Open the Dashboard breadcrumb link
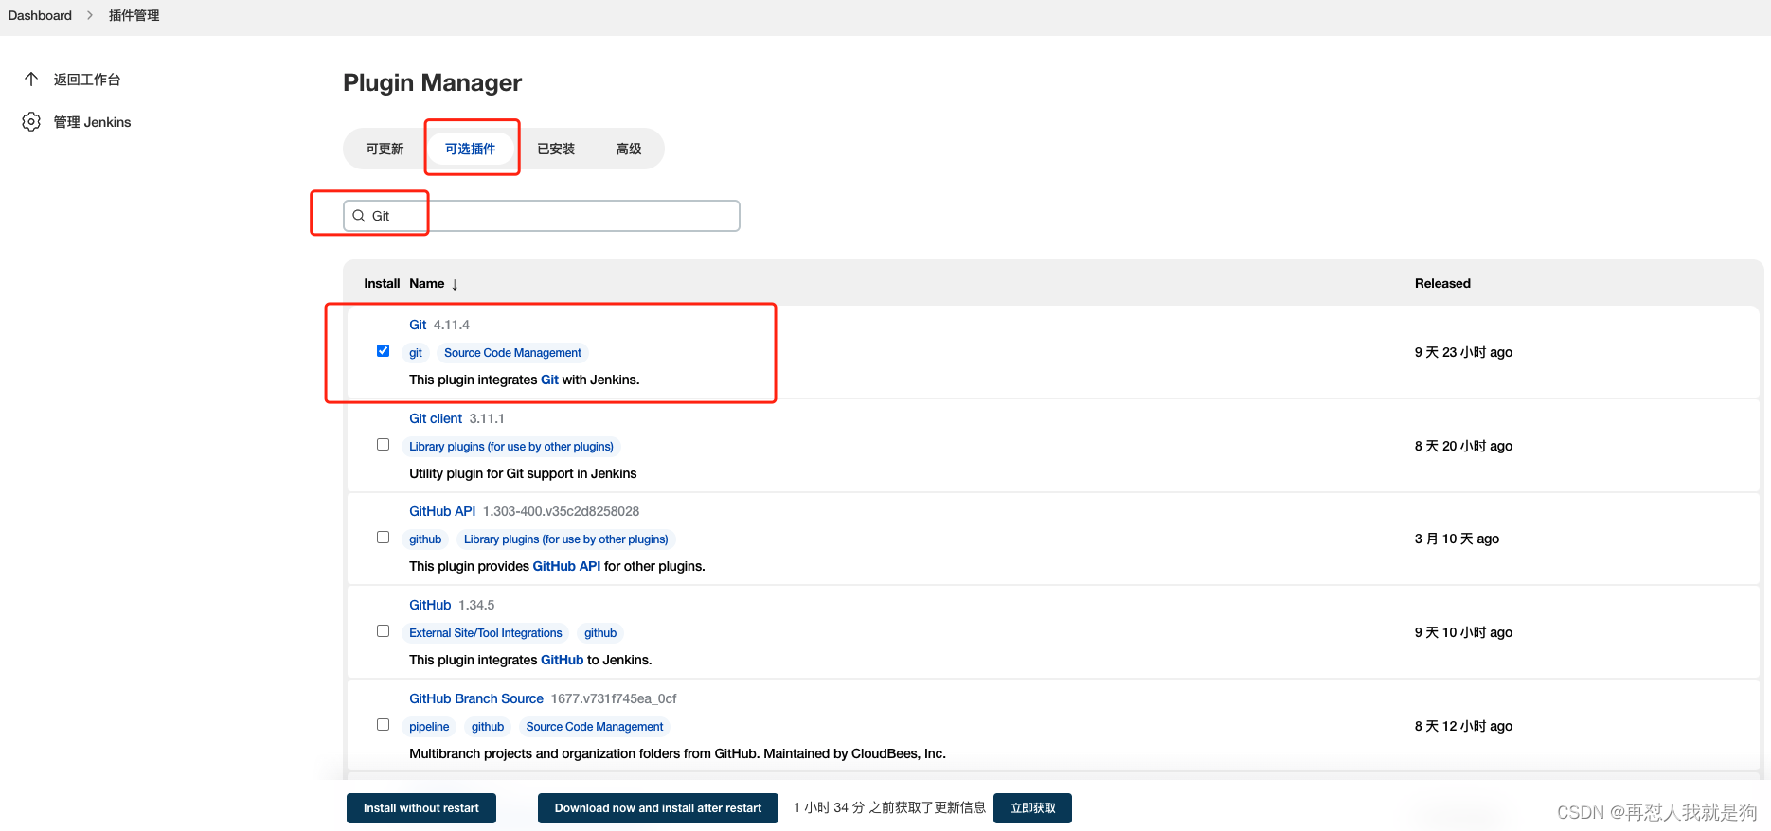Screen dimensions: 1771x831 (x=40, y=15)
